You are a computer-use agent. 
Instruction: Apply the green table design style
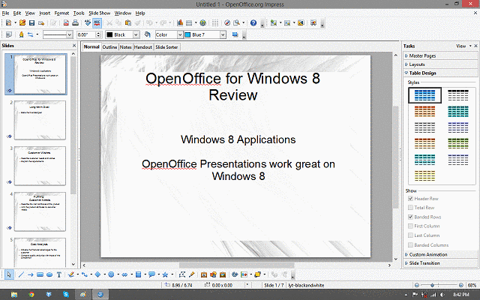tap(458, 143)
